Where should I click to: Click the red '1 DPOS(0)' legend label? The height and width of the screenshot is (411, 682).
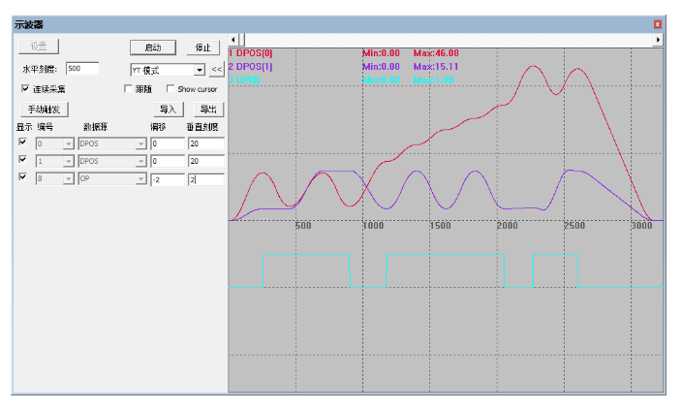251,53
